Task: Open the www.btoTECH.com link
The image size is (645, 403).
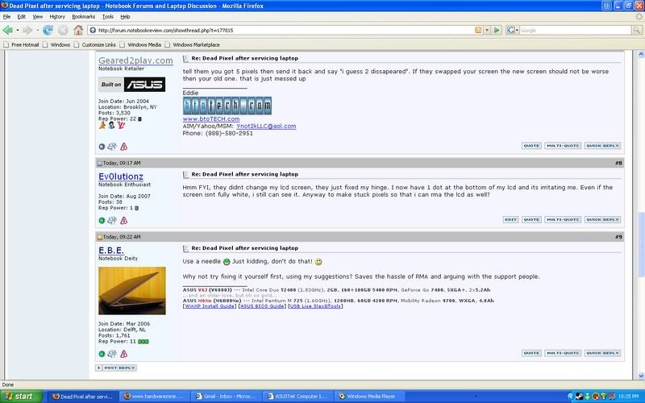Action: point(211,118)
